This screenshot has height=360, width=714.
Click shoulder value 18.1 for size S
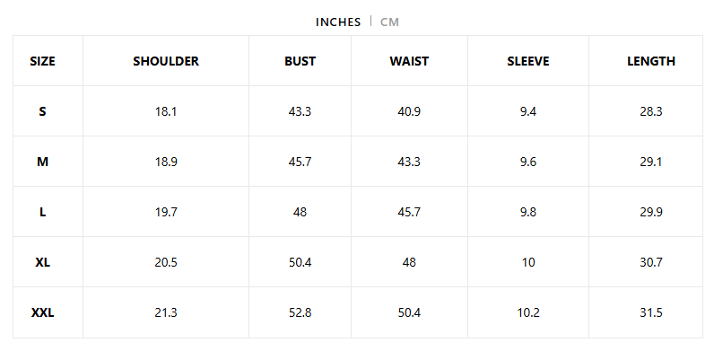click(166, 111)
